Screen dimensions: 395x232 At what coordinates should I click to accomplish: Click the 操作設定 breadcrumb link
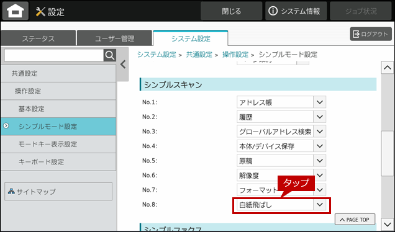tap(235, 55)
